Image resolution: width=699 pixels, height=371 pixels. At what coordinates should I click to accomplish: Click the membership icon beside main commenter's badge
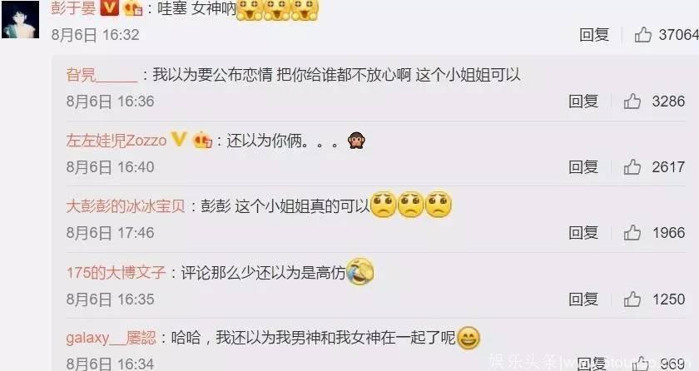(x=133, y=8)
